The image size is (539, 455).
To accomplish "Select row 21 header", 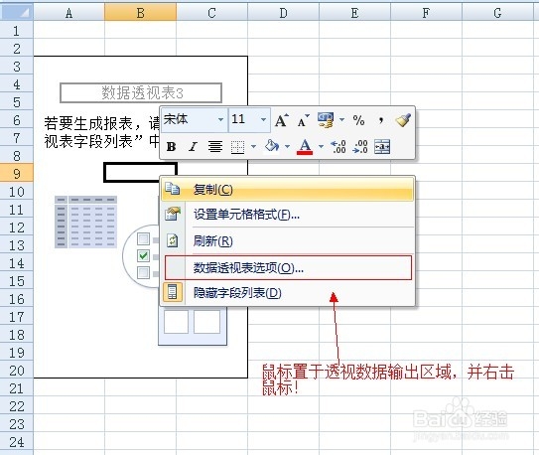I will [17, 388].
